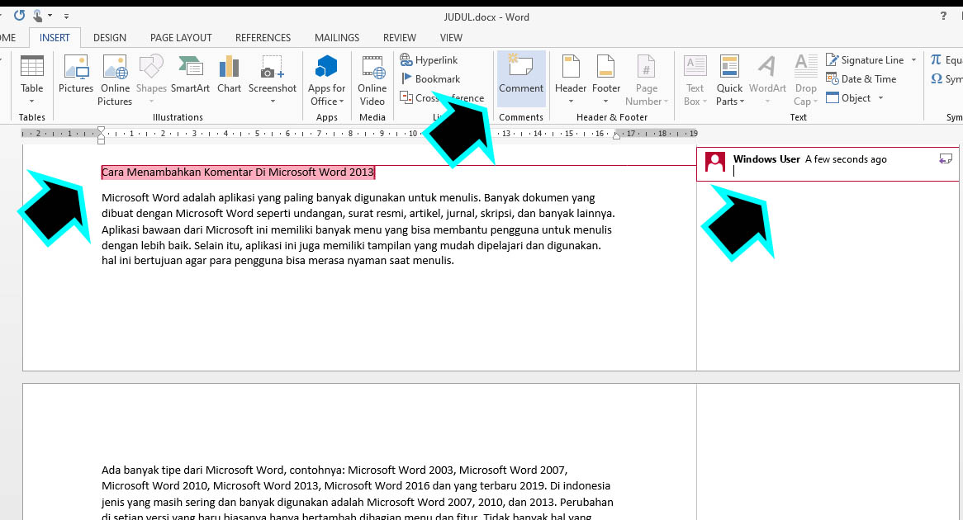
Task: Open the Header dropdown menu
Action: click(571, 102)
